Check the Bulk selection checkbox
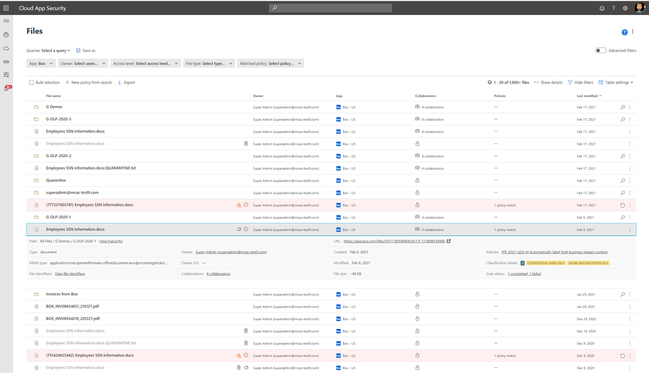The image size is (649, 373). [31, 83]
